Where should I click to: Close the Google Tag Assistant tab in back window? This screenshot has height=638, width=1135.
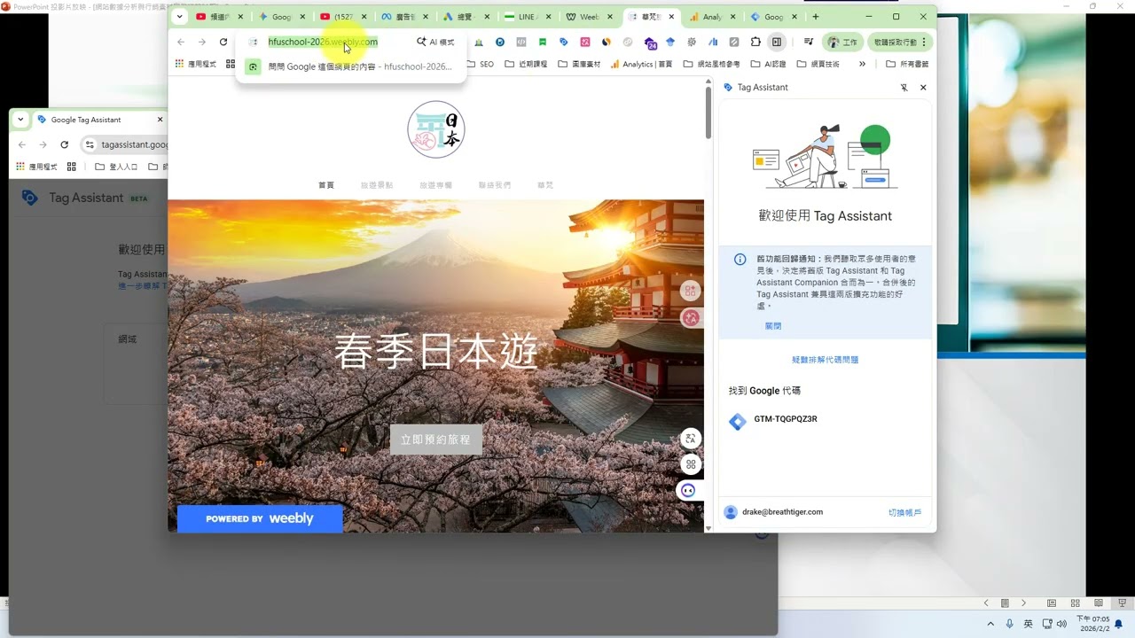(x=160, y=120)
